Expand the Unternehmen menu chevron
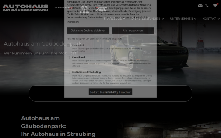This screenshot has height=138, width=221. [195, 19]
